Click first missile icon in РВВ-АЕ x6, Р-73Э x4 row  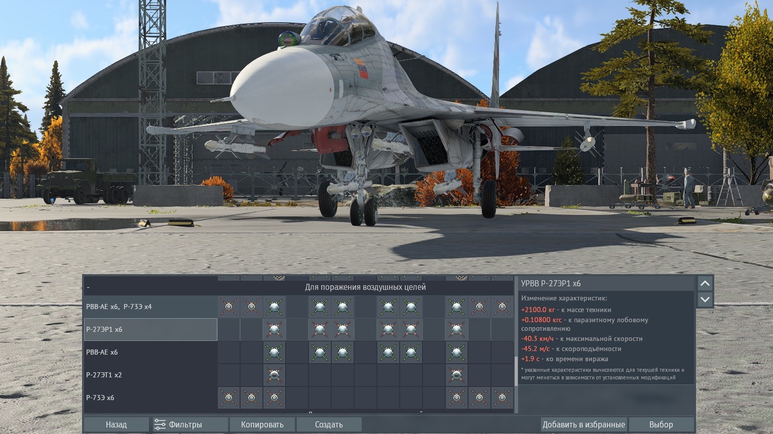click(x=228, y=307)
